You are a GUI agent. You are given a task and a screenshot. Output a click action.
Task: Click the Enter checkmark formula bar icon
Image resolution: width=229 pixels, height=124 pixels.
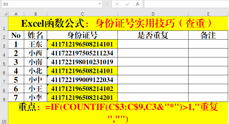tap(127, 4)
